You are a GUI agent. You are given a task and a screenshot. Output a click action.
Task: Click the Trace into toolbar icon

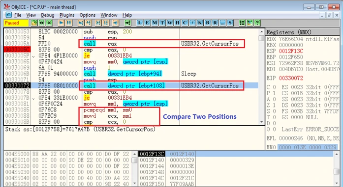click(x=98, y=23)
